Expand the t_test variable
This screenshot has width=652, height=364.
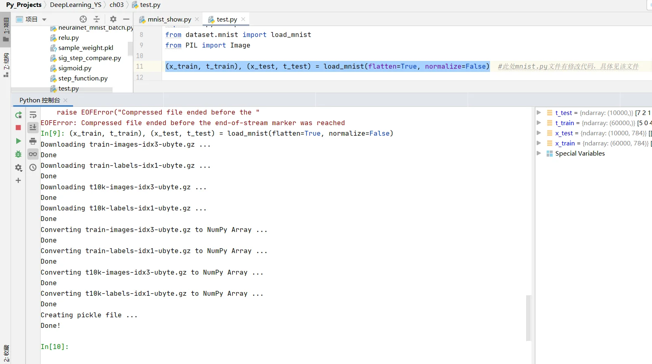coord(539,113)
